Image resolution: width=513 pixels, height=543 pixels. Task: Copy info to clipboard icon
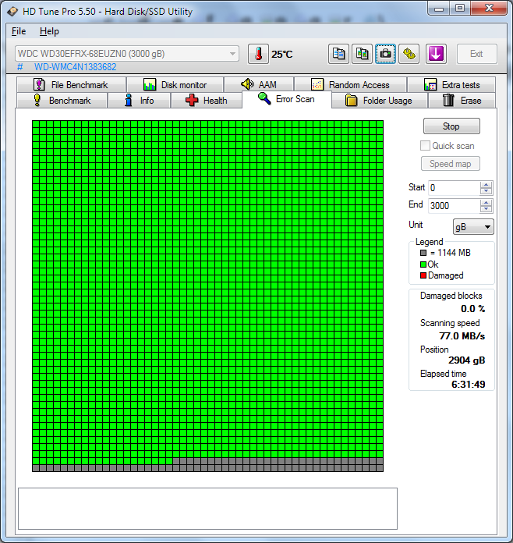point(338,54)
